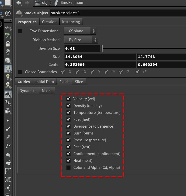Click the bulb with shadows lighting icon
The height and width of the screenshot is (196, 186).
[8, 85]
